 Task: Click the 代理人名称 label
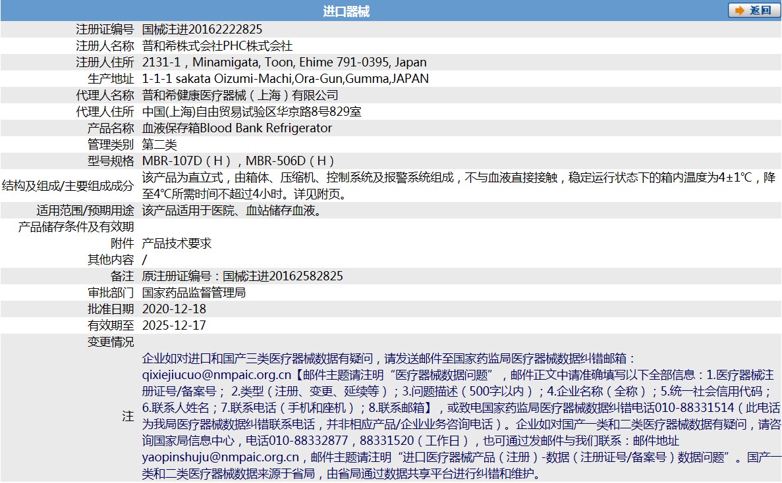pos(105,95)
